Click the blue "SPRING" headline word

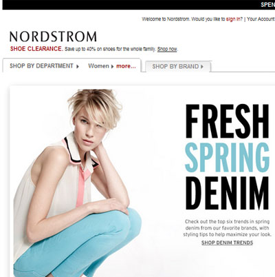[227, 157]
